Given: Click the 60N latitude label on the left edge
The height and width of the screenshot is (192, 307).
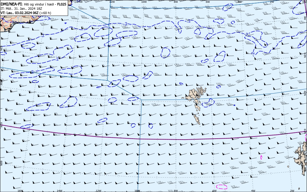Looking at the screenshot, I should (1, 163).
